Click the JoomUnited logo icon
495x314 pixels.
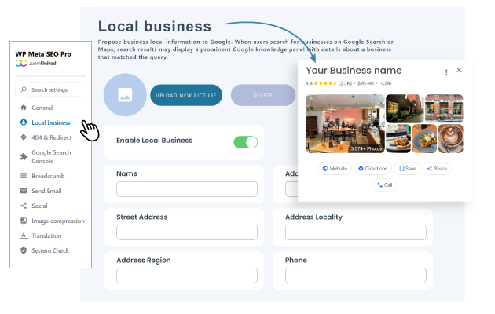(x=21, y=63)
